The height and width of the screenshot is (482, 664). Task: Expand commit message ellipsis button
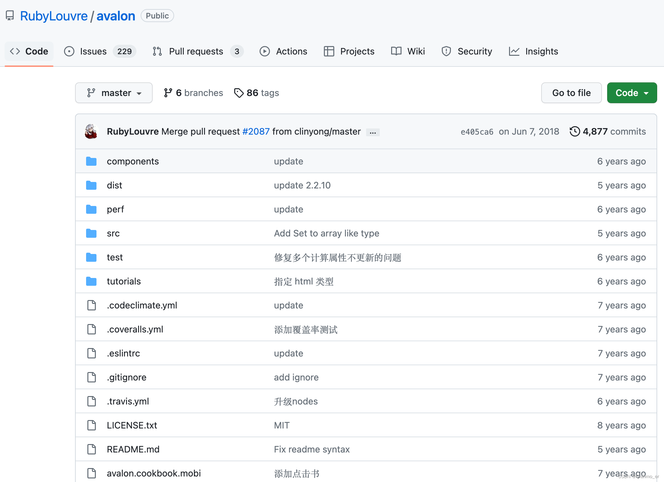point(373,132)
